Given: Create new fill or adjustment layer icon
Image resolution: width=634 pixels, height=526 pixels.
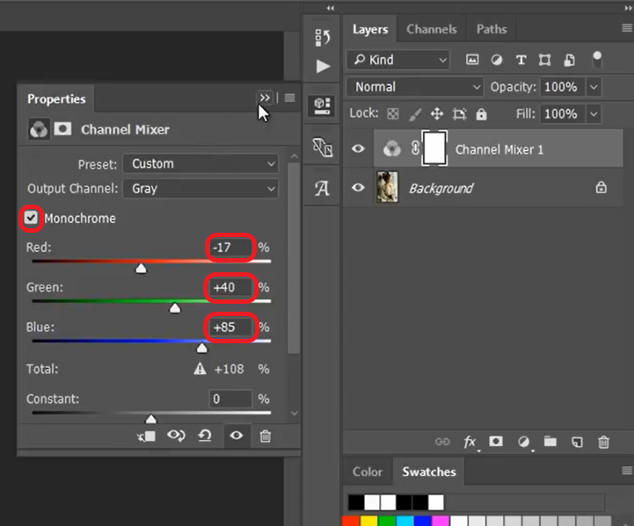Looking at the screenshot, I should click(523, 442).
